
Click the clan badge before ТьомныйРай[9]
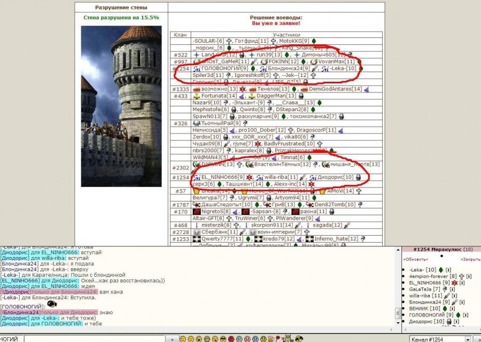click(x=196, y=123)
